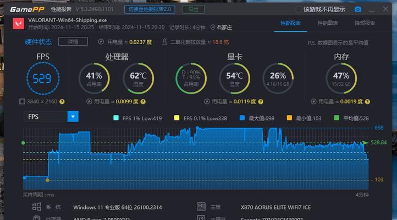Click the camera screenshot icon
397x220 pixels.
pos(358,9)
